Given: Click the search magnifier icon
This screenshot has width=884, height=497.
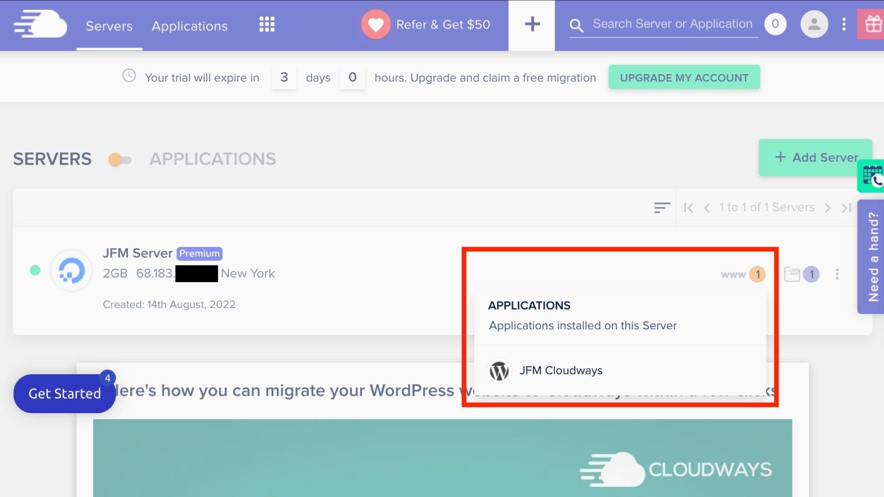Looking at the screenshot, I should (x=576, y=25).
